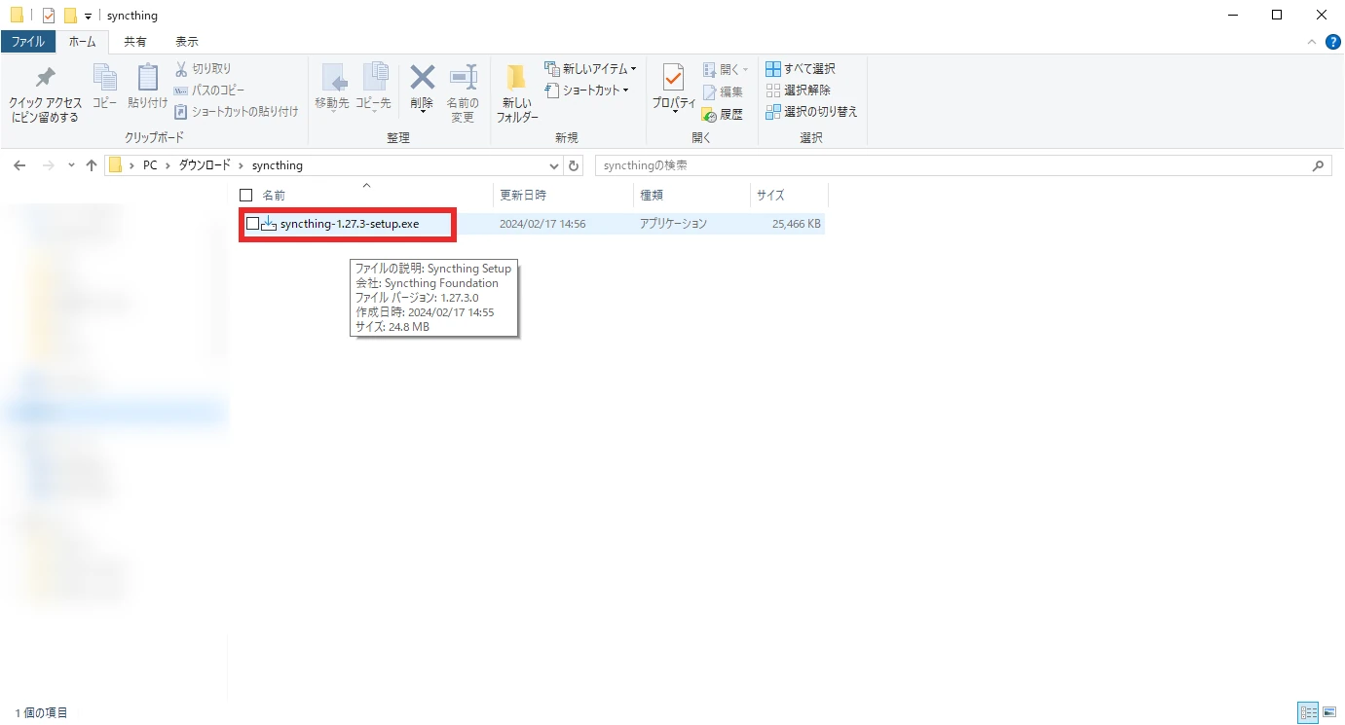Switch to Large icons view in status bar
Screen dimensions: 1345x725
[1329, 712]
